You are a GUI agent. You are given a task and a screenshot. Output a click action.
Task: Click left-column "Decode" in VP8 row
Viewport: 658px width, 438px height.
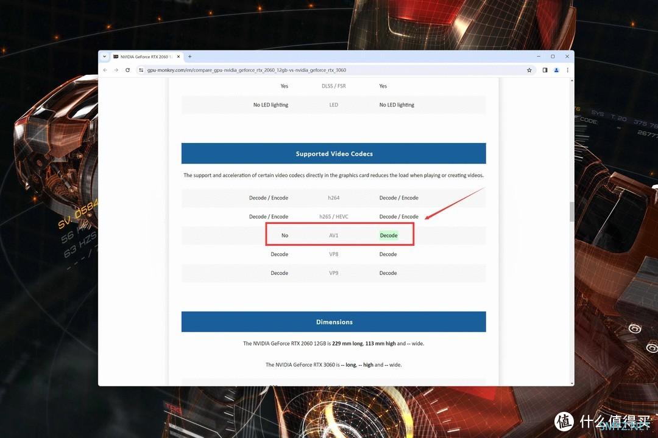[x=280, y=254]
